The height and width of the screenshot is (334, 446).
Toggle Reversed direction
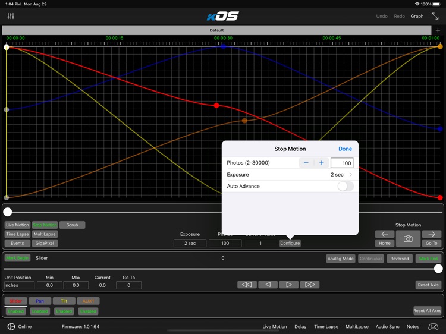(400, 259)
